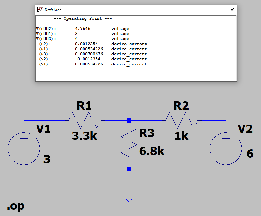Click the R1 reference designator label
This screenshot has width=261, height=216.
coord(84,105)
